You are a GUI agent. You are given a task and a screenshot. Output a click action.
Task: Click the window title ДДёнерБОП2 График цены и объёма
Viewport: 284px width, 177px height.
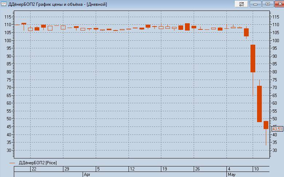point(45,4)
